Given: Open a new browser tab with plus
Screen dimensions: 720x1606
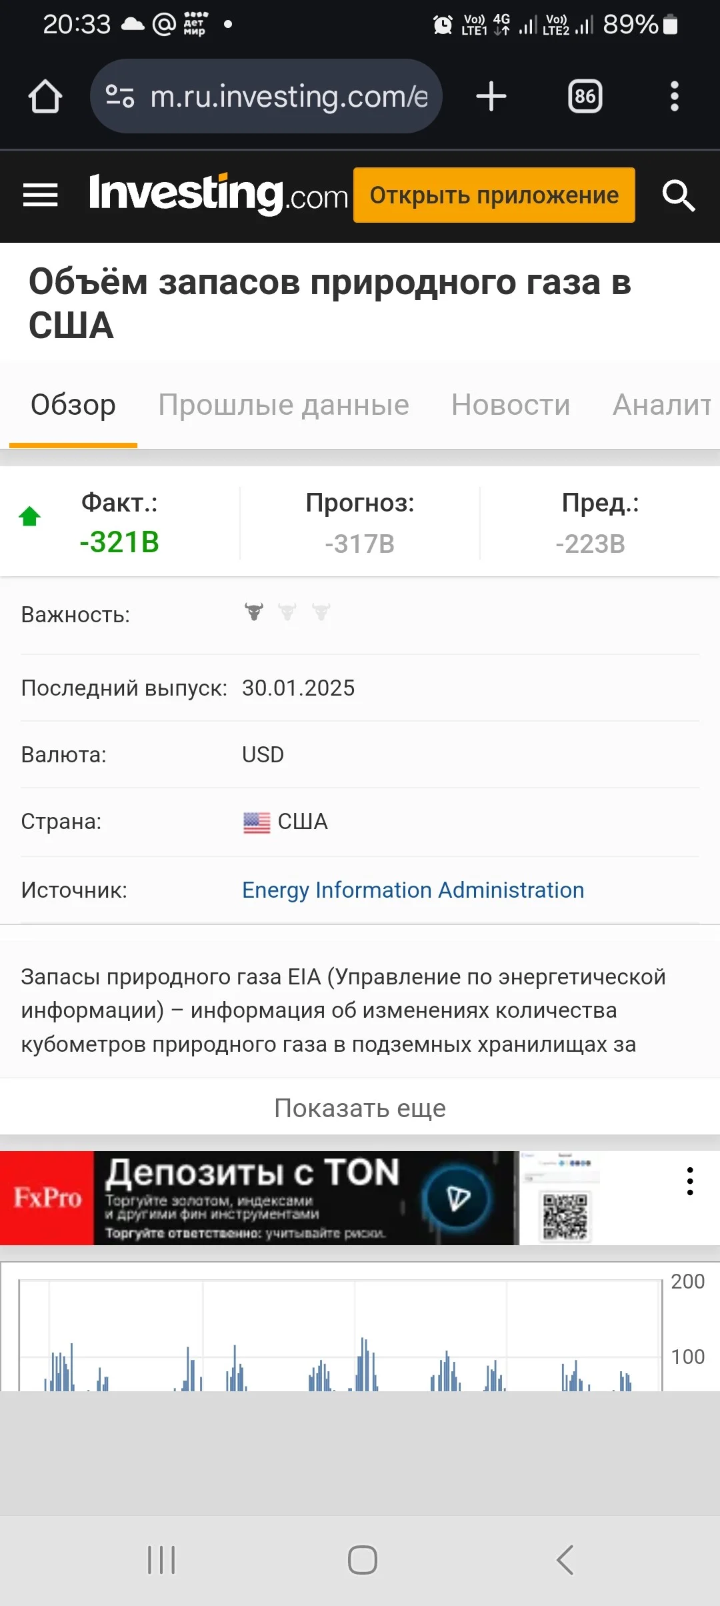Looking at the screenshot, I should (491, 96).
